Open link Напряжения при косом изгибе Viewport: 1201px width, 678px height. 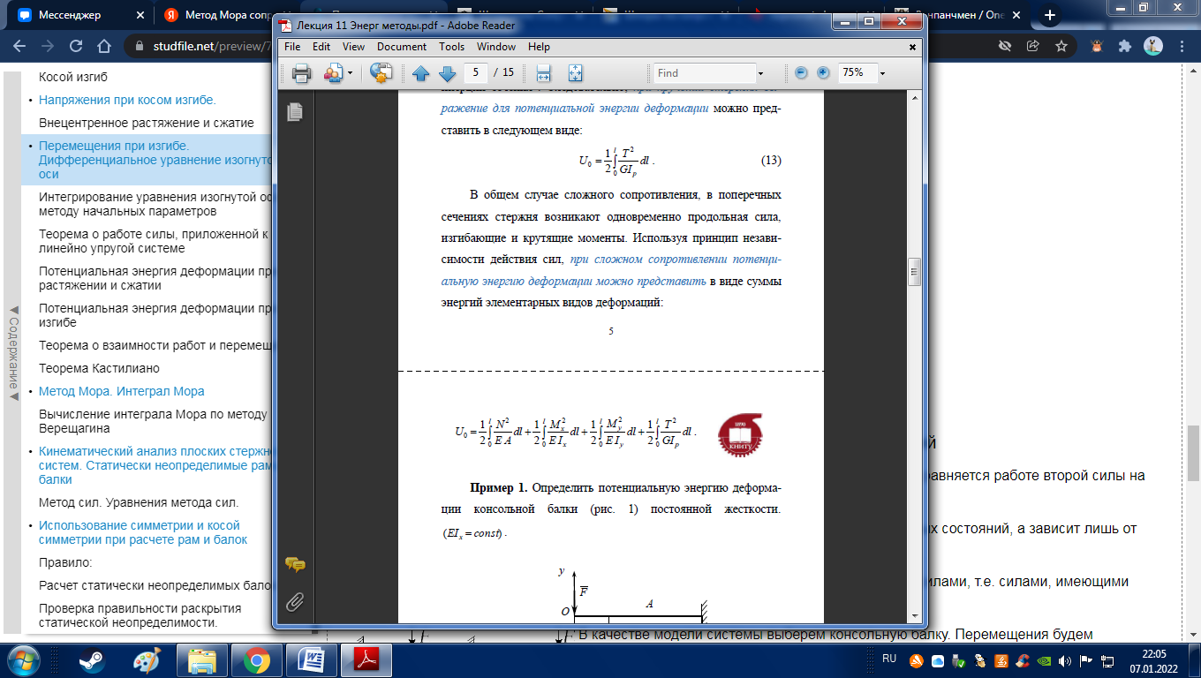pyautogui.click(x=127, y=100)
